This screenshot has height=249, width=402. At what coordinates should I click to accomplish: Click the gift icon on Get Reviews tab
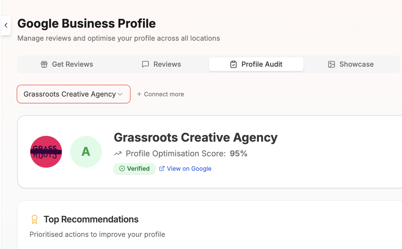coord(44,64)
